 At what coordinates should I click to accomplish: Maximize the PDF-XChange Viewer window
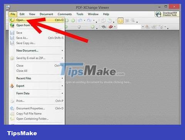click(x=166, y=7)
